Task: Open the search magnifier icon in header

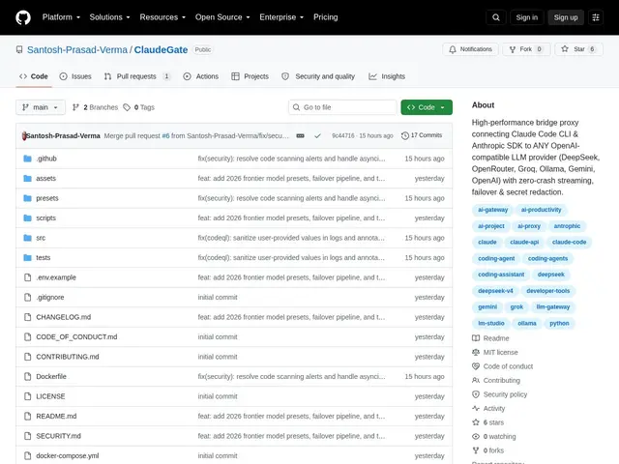Action: click(496, 17)
